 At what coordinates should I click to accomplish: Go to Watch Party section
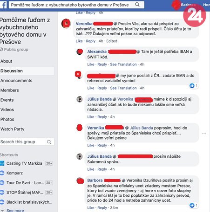tap(13, 129)
